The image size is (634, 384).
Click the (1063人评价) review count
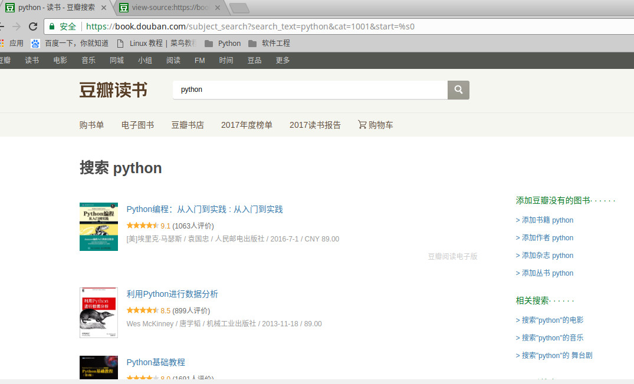[193, 226]
